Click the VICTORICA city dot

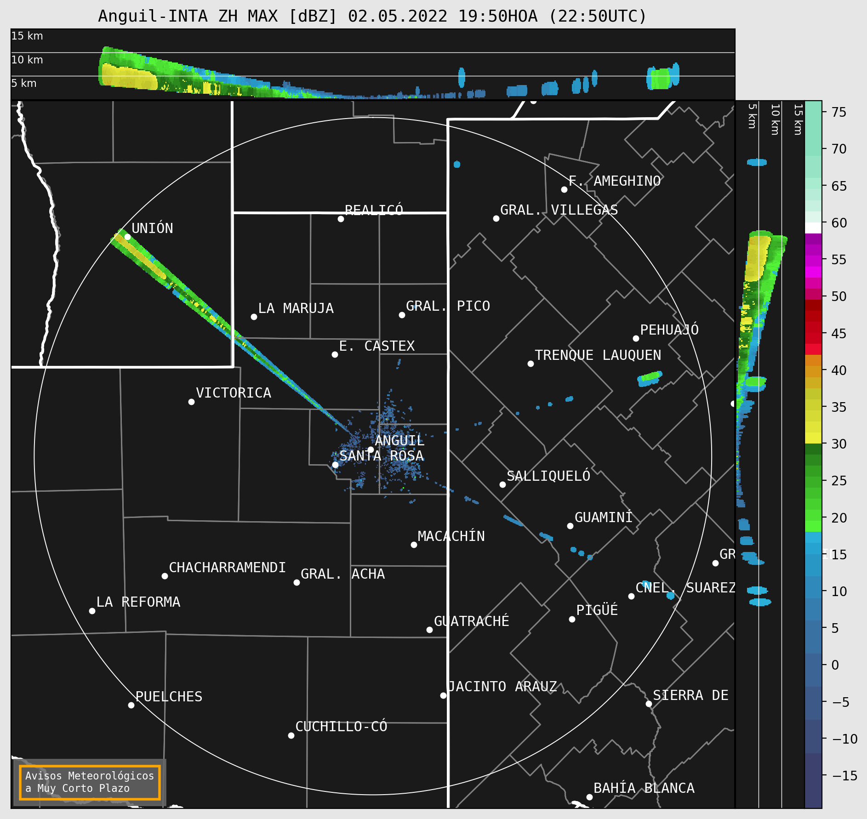tap(191, 402)
